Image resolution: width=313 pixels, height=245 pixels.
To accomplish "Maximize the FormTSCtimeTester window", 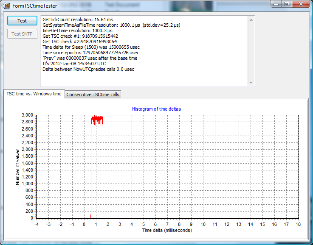I will 287,4.
